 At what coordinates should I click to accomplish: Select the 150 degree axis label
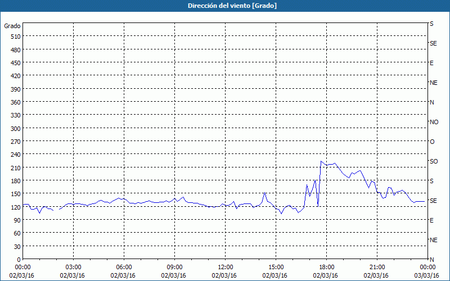point(16,194)
